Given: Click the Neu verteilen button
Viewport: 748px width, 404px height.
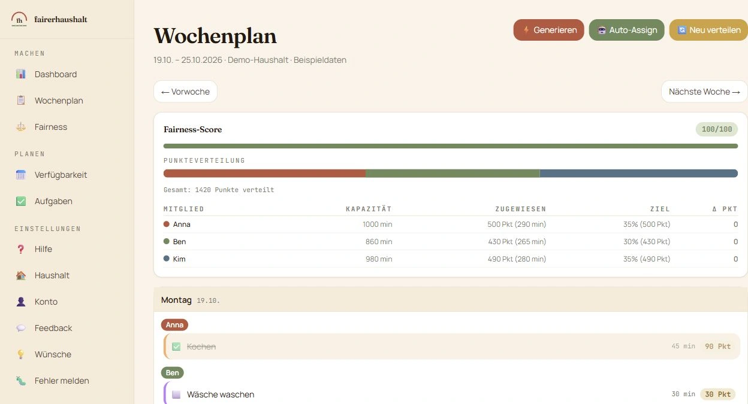Looking at the screenshot, I should 708,30.
